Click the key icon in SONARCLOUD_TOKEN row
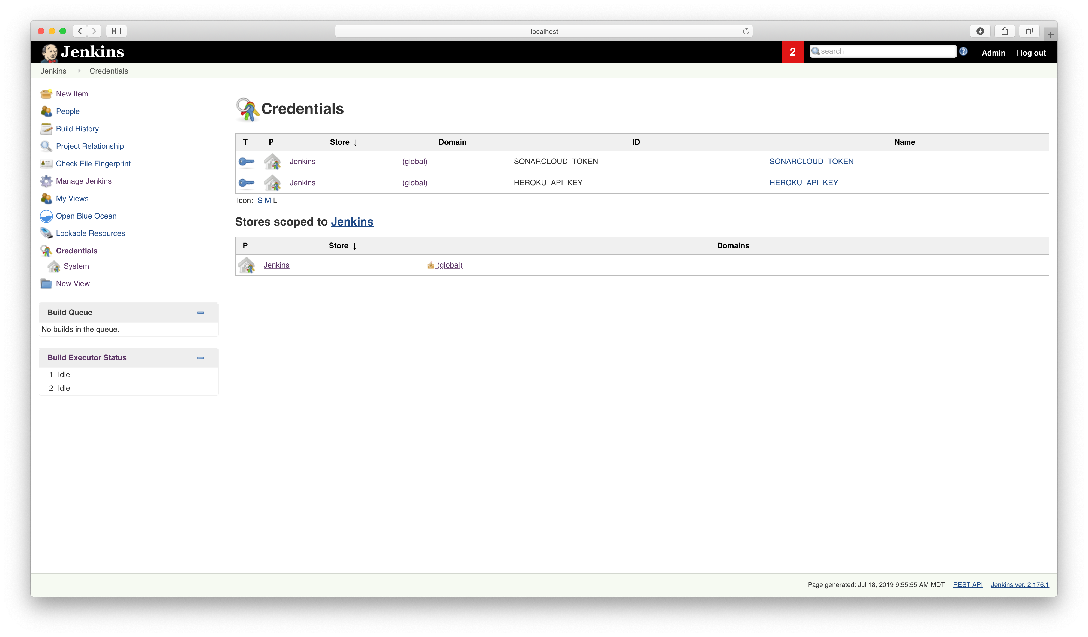The width and height of the screenshot is (1088, 637). click(247, 162)
